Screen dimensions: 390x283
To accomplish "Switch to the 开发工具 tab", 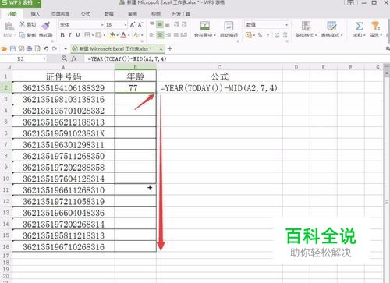I will pyautogui.click(x=181, y=14).
